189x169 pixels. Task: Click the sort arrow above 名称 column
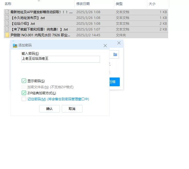38,1
